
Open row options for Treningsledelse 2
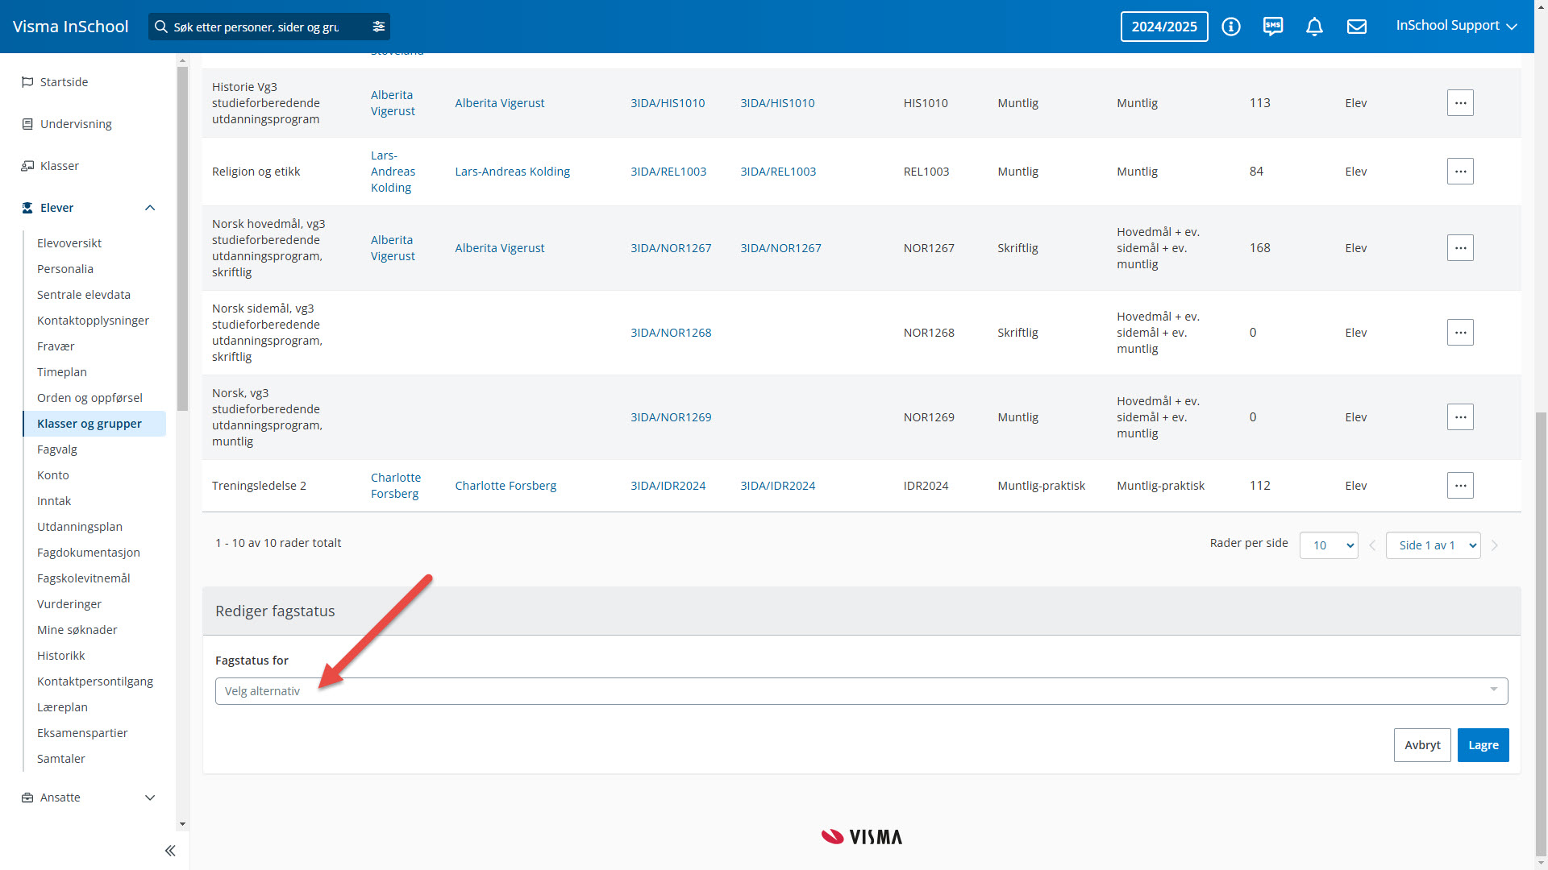coord(1459,486)
